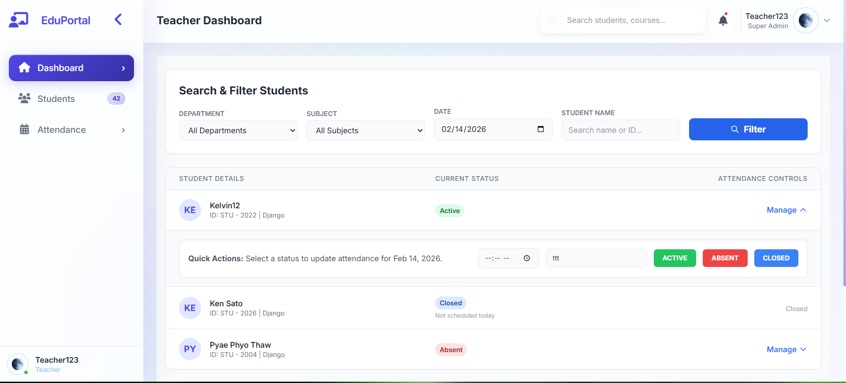
Task: Expand the Attendance submenu chevron
Action: click(x=123, y=130)
